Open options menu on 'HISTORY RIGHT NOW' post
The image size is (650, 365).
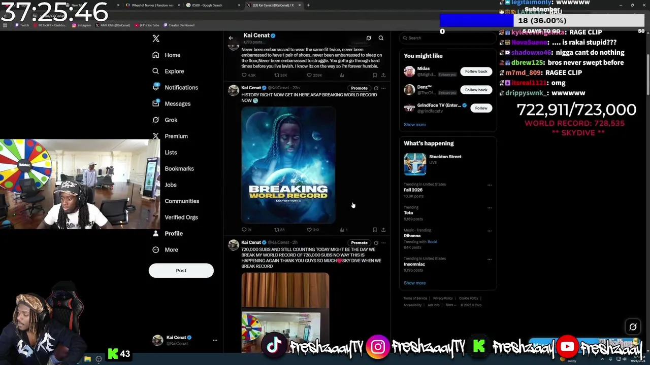tap(383, 88)
